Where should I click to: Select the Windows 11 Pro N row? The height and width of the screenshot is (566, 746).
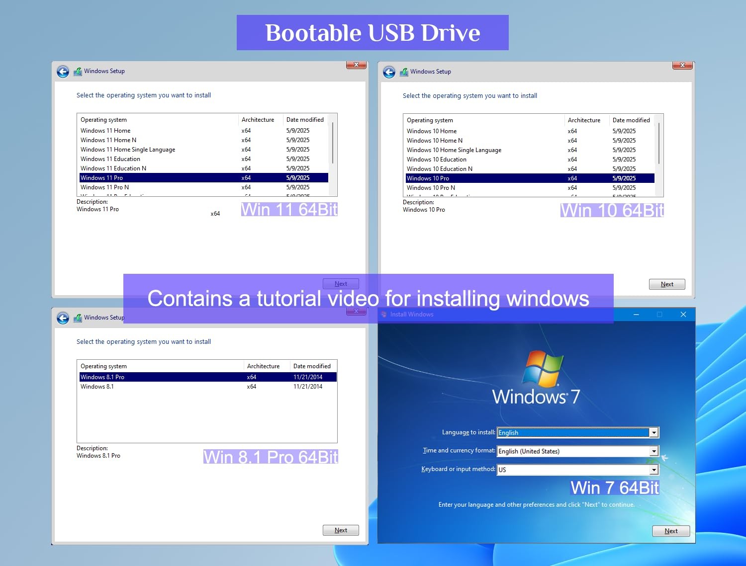tap(204, 187)
